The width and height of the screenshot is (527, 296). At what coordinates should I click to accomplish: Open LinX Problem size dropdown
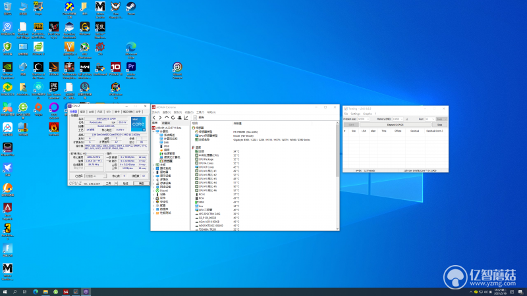pyautogui.click(x=364, y=119)
